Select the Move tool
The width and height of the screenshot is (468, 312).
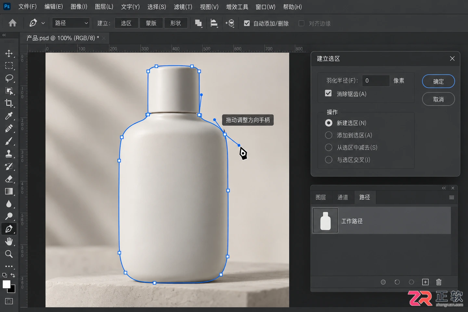point(9,53)
